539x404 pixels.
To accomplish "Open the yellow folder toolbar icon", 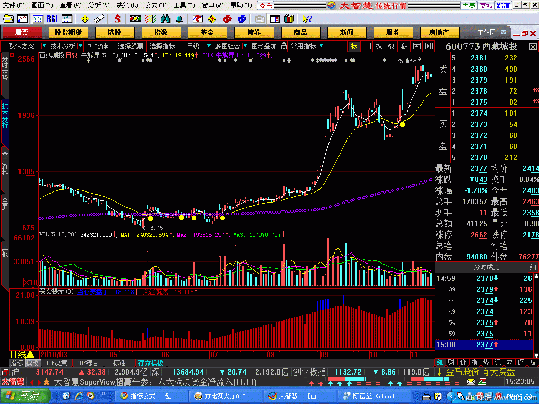I will (x=7, y=18).
